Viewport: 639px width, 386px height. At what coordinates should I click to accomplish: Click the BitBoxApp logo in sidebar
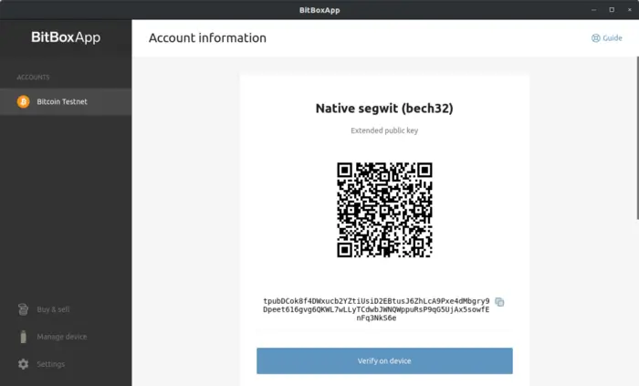pyautogui.click(x=66, y=37)
